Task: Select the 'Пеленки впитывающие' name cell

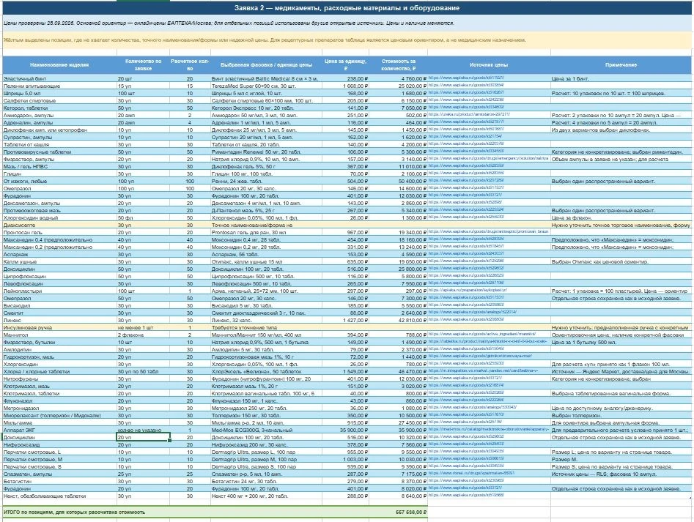Action: click(x=59, y=86)
